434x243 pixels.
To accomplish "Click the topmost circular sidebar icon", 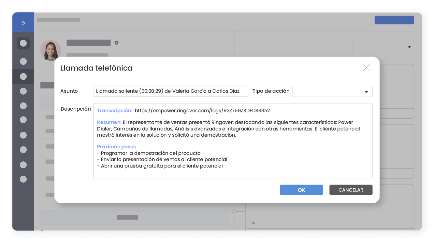I will point(23,43).
